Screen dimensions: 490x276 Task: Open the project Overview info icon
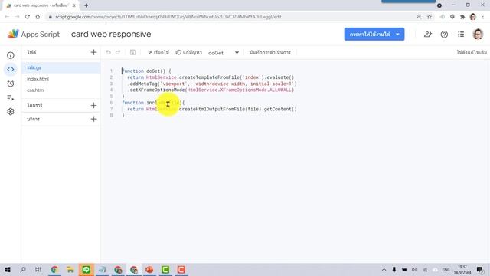tap(11, 55)
